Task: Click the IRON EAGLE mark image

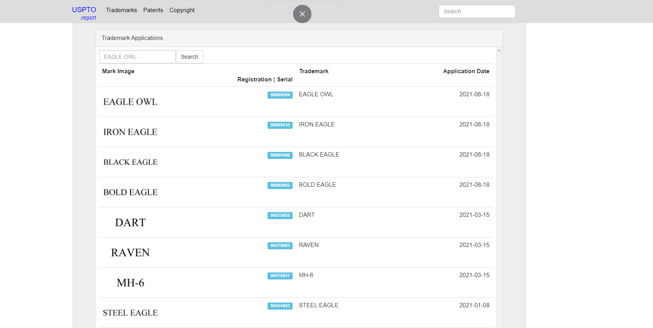Action: pyautogui.click(x=130, y=132)
